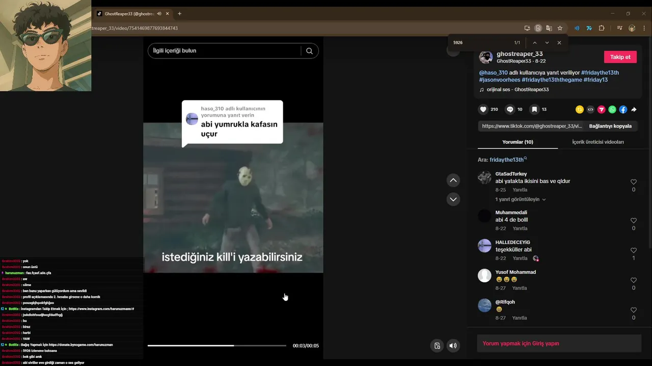Image resolution: width=652 pixels, height=366 pixels.
Task: Like Yusof Mohammad's comment
Action: (634, 280)
